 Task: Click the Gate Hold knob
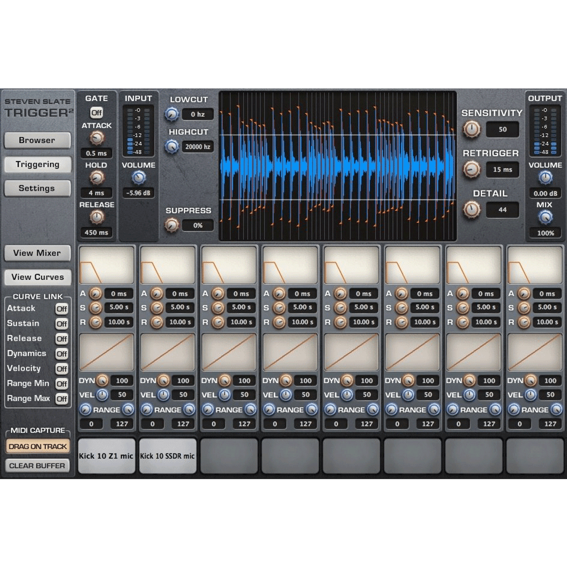click(97, 178)
